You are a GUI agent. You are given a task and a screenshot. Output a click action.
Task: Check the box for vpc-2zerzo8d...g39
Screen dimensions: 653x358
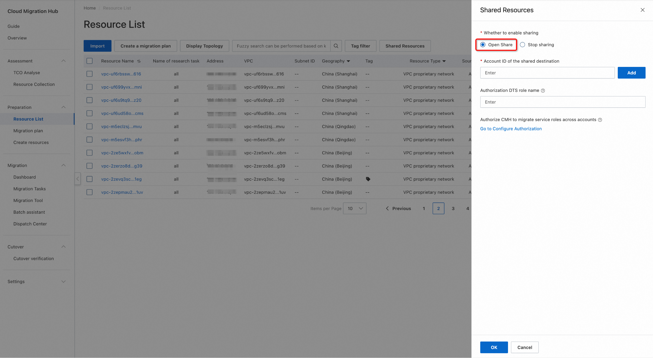[x=89, y=166]
